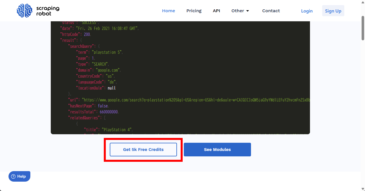The width and height of the screenshot is (365, 191).
Task: Navigate to the Contact page
Action: pyautogui.click(x=271, y=11)
